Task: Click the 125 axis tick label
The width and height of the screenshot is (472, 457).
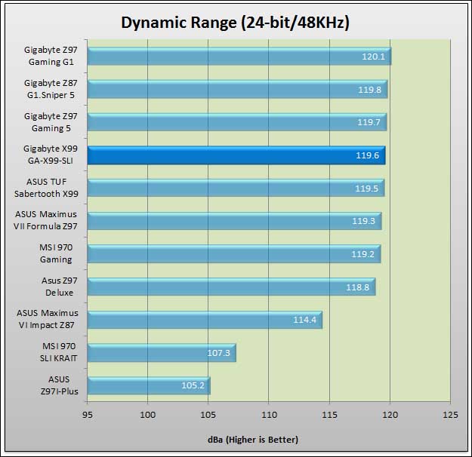Action: (450, 415)
